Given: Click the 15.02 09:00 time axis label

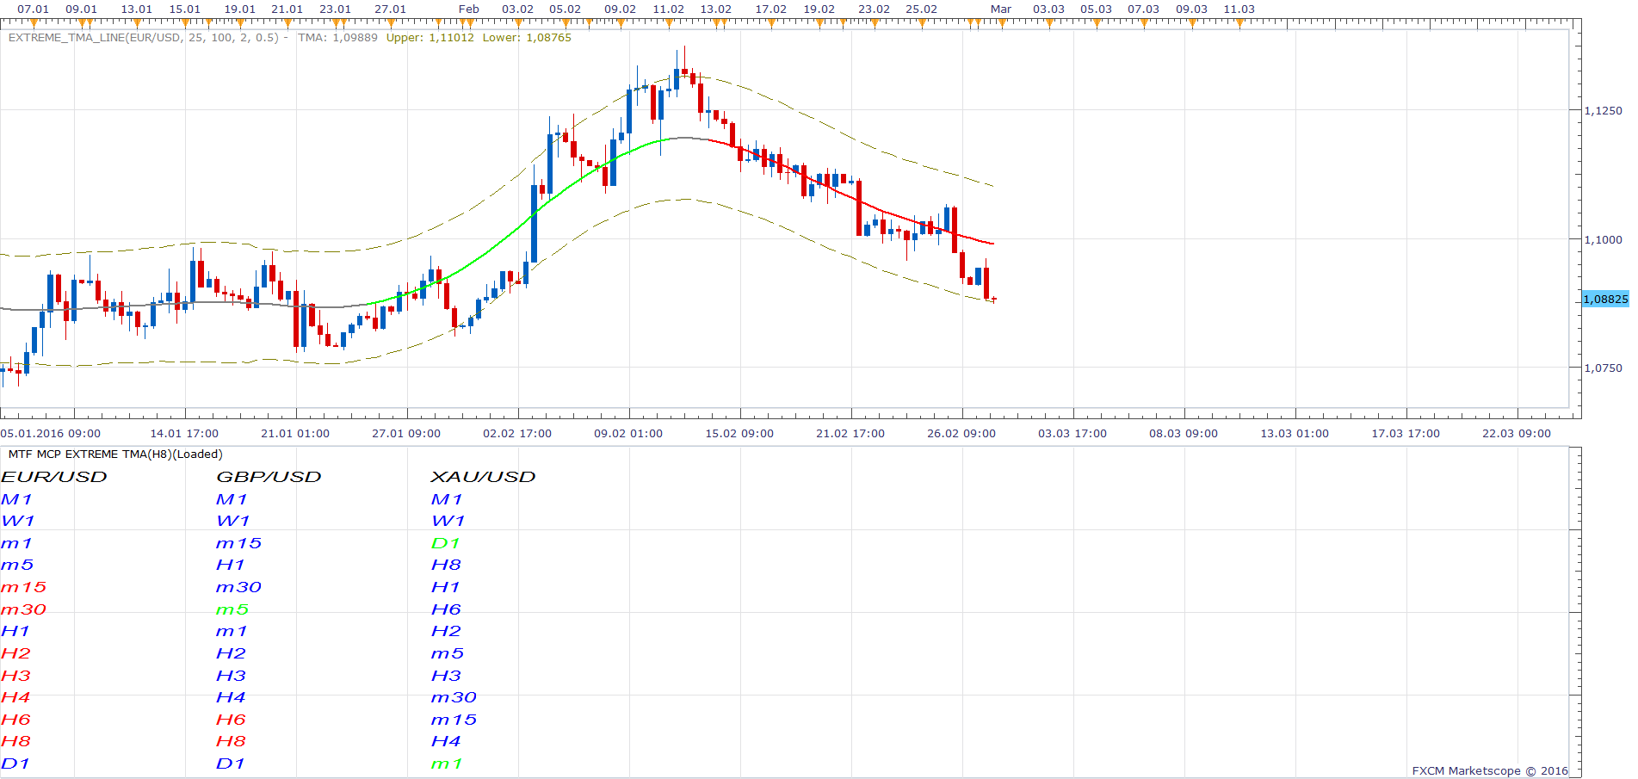Looking at the screenshot, I should pos(739,434).
